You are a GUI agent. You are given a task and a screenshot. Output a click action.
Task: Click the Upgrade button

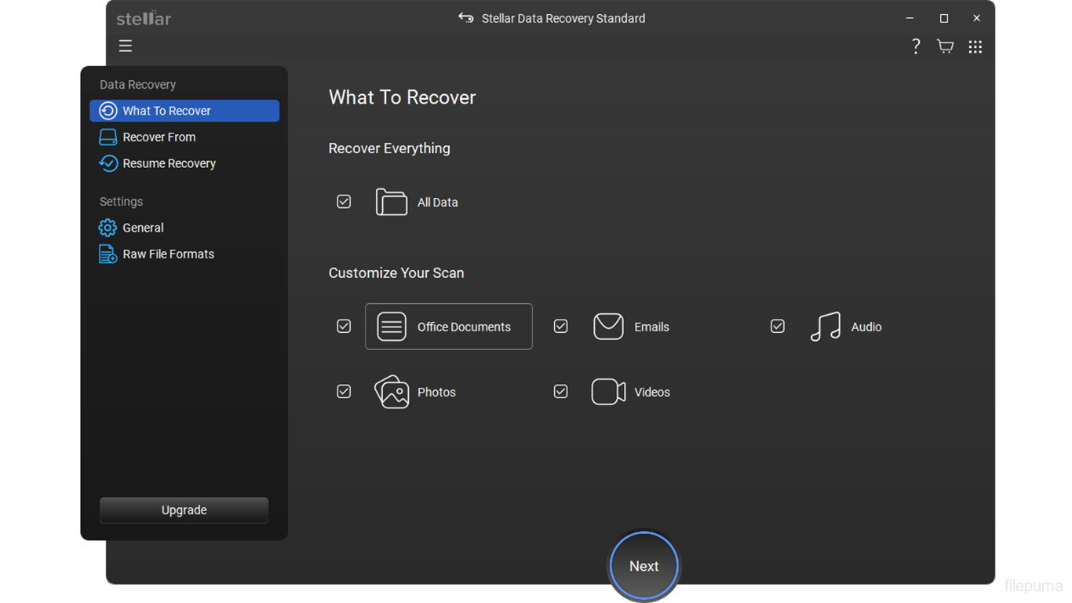[184, 510]
